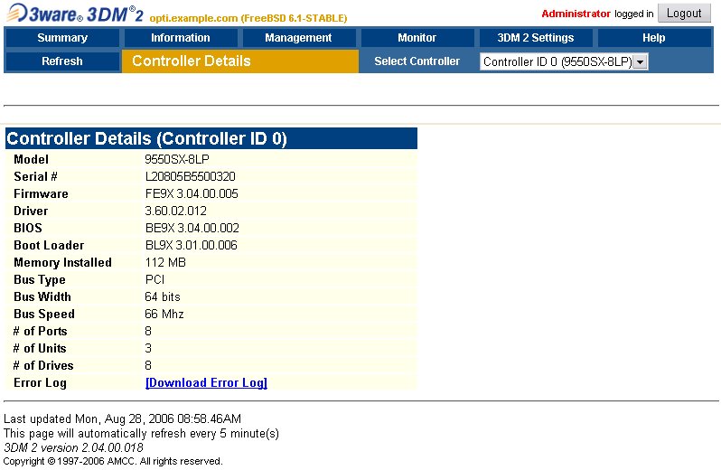Click the Administrator login text
Viewport: 721px width, 470px height.
point(576,14)
